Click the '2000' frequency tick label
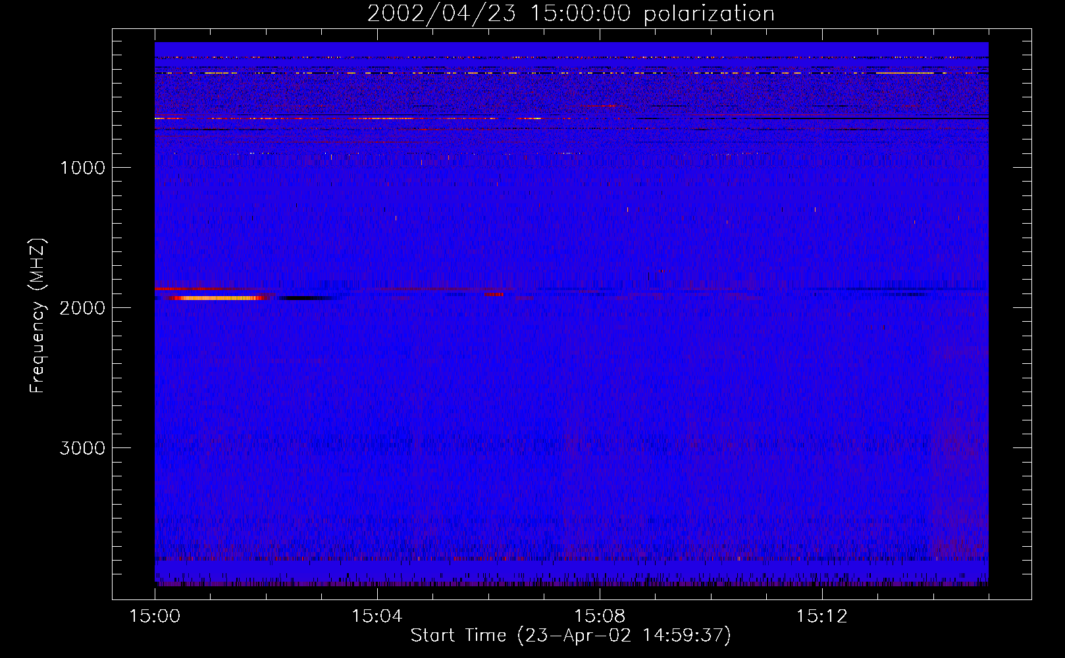Screen dimensions: 1065x658 pos(82,308)
